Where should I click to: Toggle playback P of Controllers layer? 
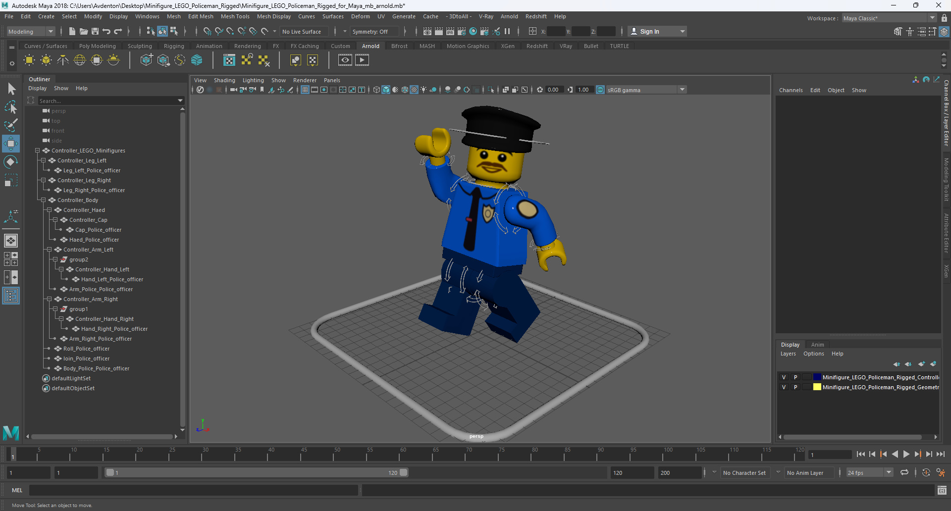[x=795, y=377]
